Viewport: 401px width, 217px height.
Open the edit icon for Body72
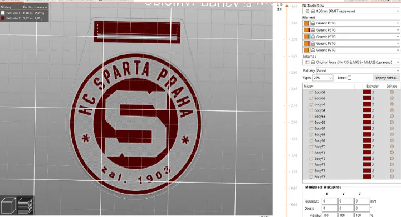pyautogui.click(x=392, y=158)
